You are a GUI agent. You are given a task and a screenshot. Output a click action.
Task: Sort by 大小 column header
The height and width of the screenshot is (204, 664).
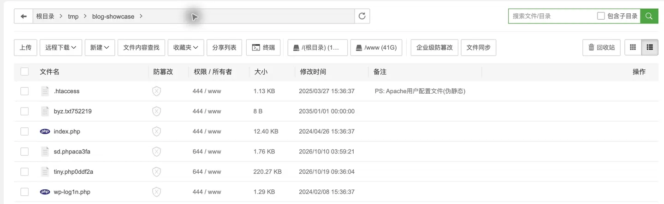point(261,72)
